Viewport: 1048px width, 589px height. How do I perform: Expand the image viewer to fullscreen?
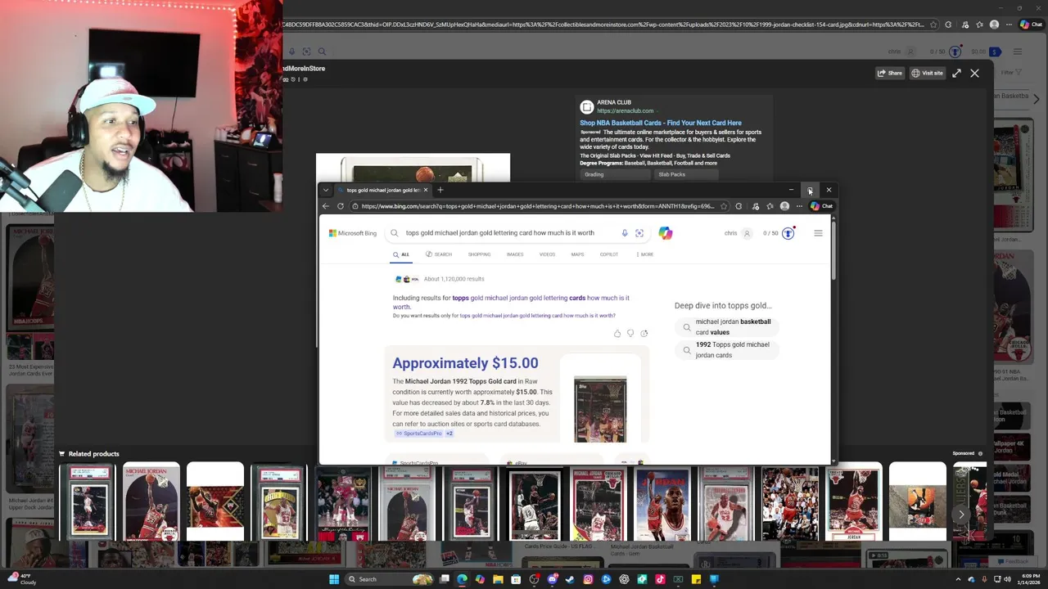tap(956, 73)
